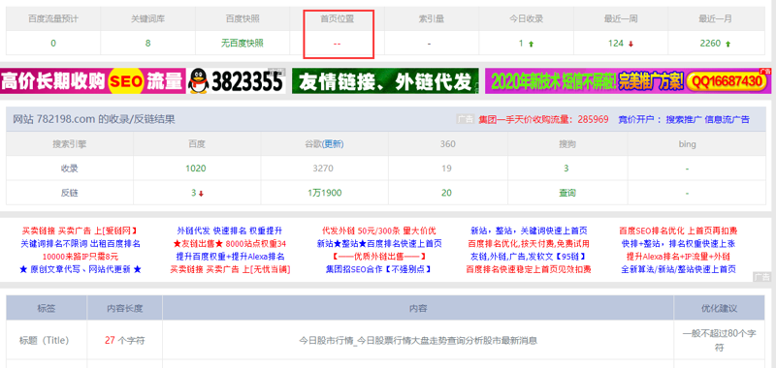Click the bing column header
The width and height of the screenshot is (776, 368).
(x=687, y=144)
